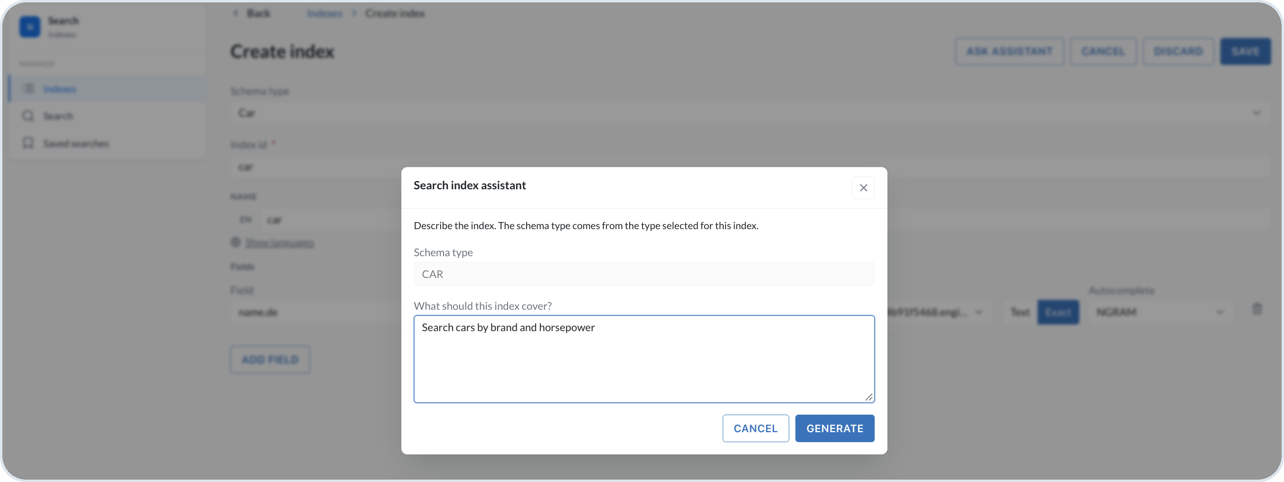Click the Generate button

834,428
